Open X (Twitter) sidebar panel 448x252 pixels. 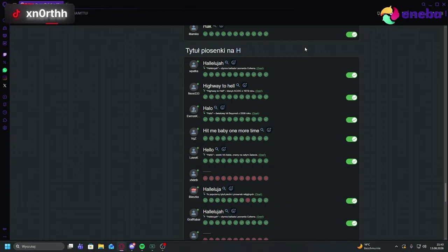[x=5, y=85]
